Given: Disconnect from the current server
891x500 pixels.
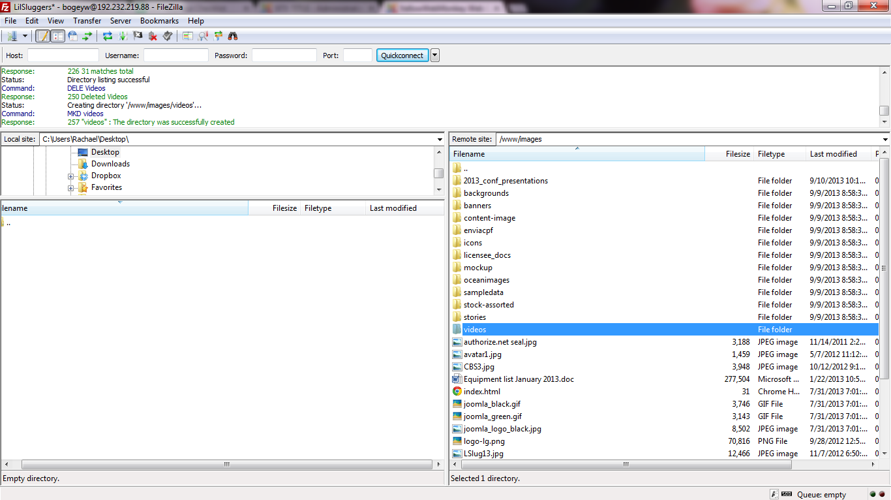Looking at the screenshot, I should point(153,36).
